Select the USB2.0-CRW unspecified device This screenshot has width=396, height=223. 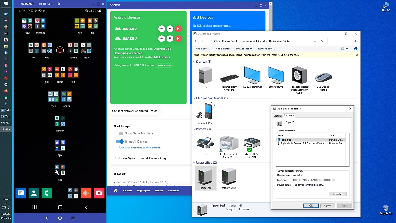[x=229, y=178]
